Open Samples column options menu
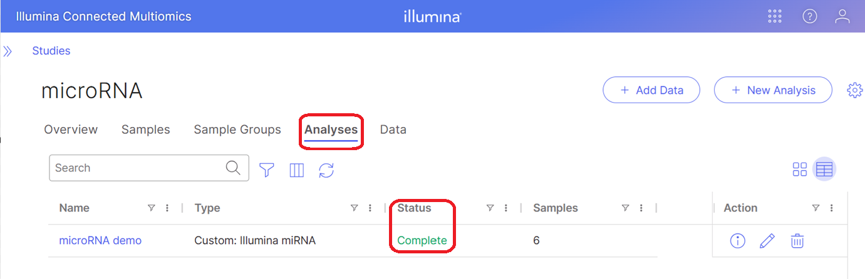865x279 pixels. coord(641,208)
